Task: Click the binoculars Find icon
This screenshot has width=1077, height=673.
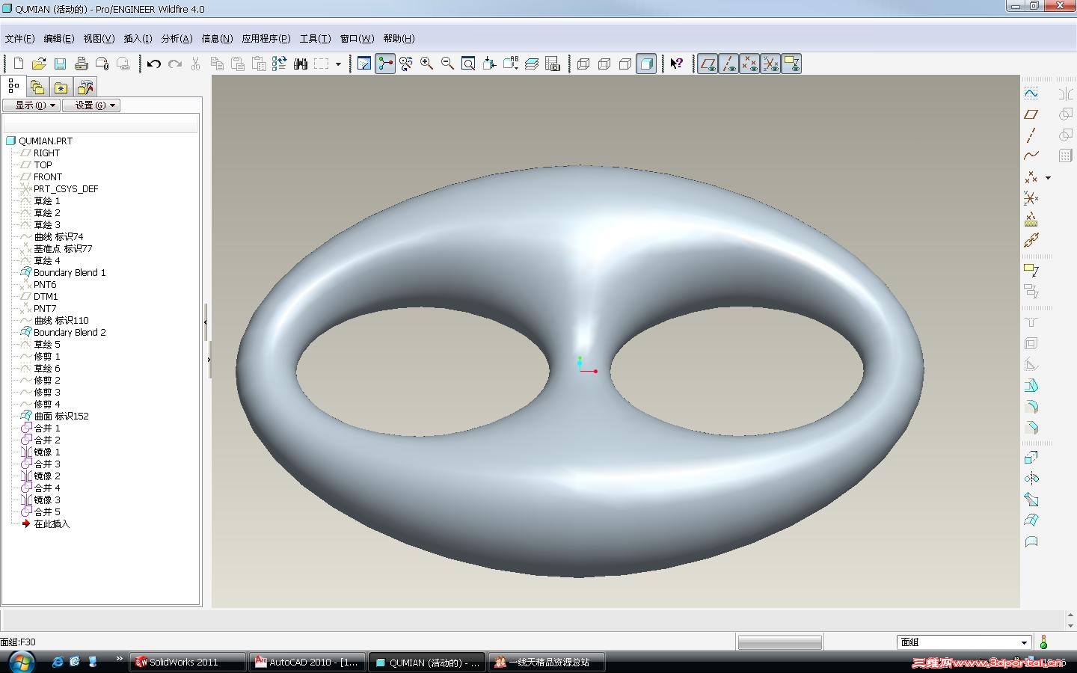Action: 301,64
